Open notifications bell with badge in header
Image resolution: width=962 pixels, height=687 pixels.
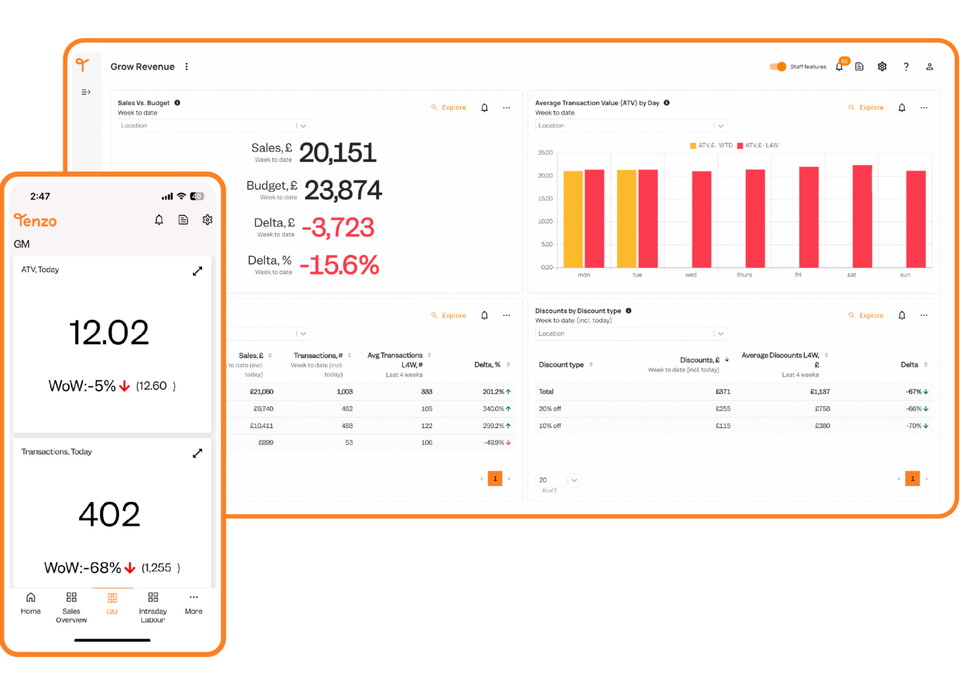[840, 67]
